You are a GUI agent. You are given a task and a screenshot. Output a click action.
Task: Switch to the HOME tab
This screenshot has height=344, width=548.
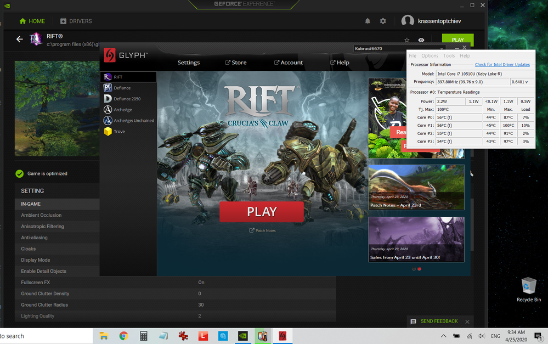pos(32,21)
